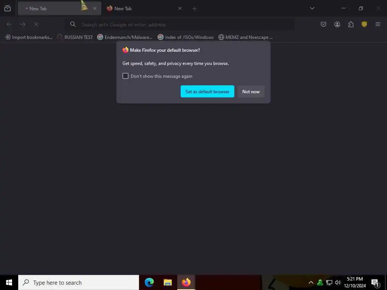The width and height of the screenshot is (387, 290).
Task: Open the MEMZ and Noescape bookmark
Action: pos(246,37)
